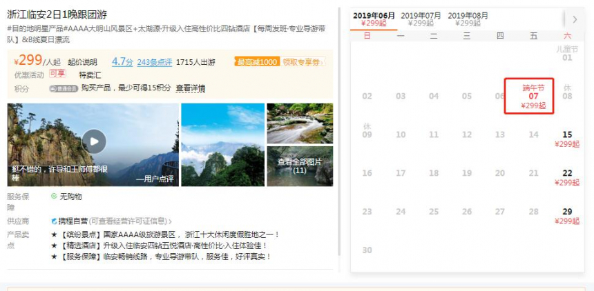Open 起价说明 price explanation

click(82, 62)
